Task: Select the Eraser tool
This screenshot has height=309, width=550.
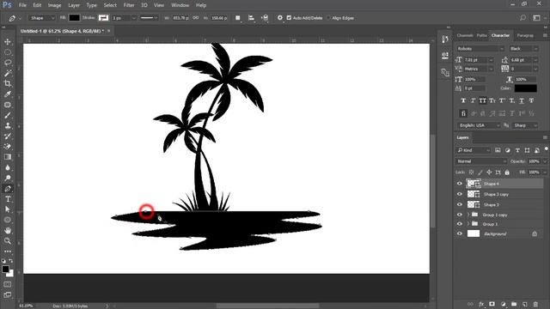Action: pos(8,147)
